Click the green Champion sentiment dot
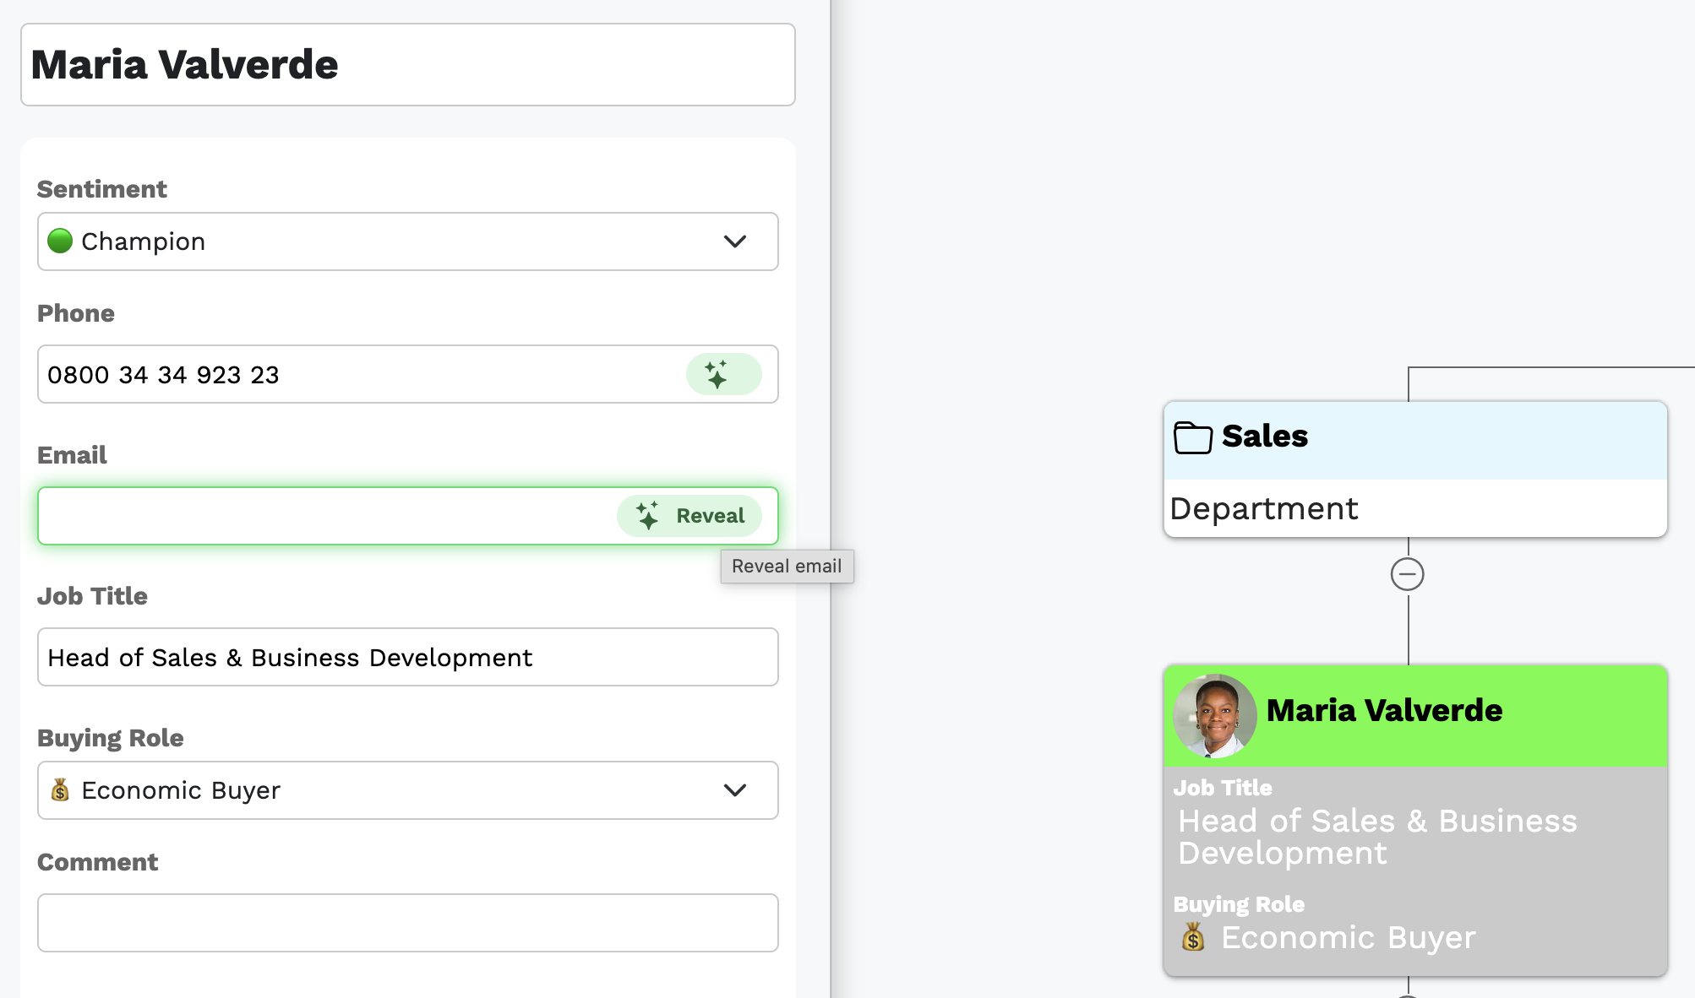The height and width of the screenshot is (998, 1695). coord(60,241)
